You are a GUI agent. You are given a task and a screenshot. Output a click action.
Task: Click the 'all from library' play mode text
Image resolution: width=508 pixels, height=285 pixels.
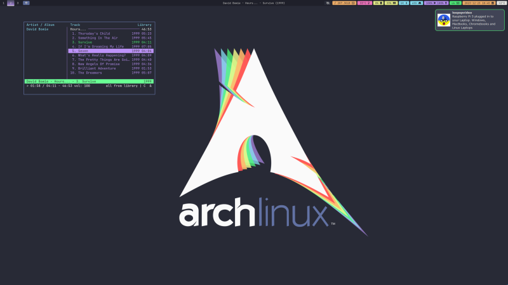tap(121, 86)
